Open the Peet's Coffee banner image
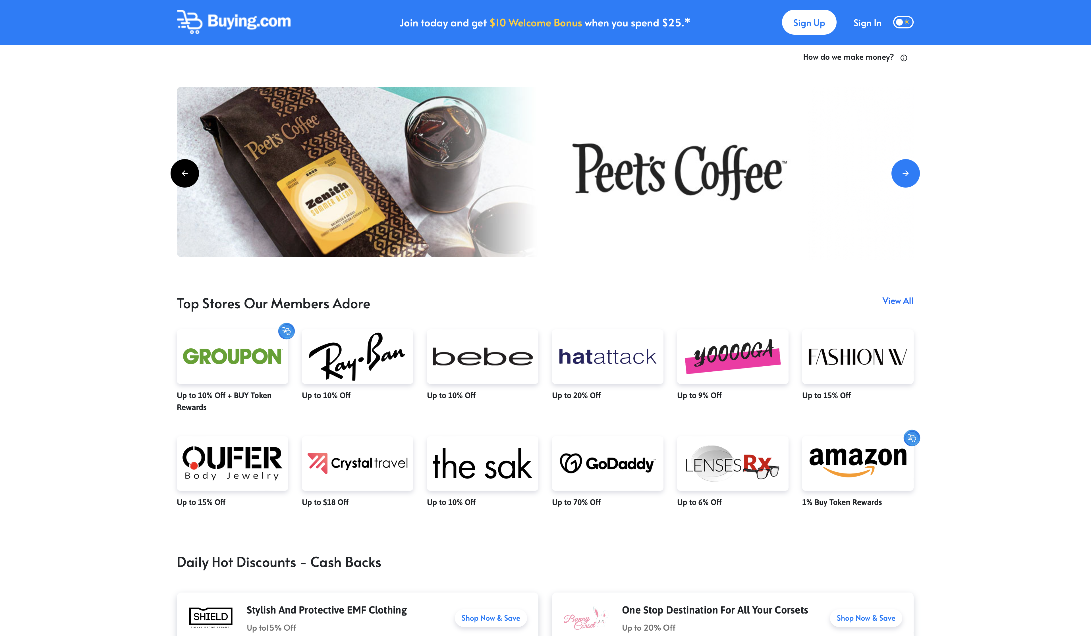Screen dimensions: 1091x636 [356, 172]
